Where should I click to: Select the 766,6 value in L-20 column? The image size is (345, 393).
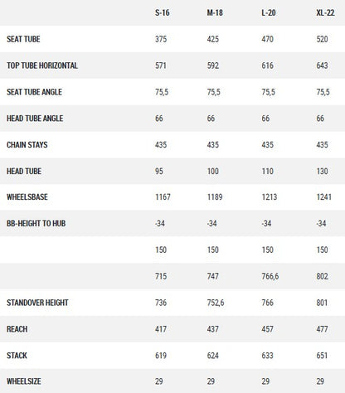pos(270,276)
